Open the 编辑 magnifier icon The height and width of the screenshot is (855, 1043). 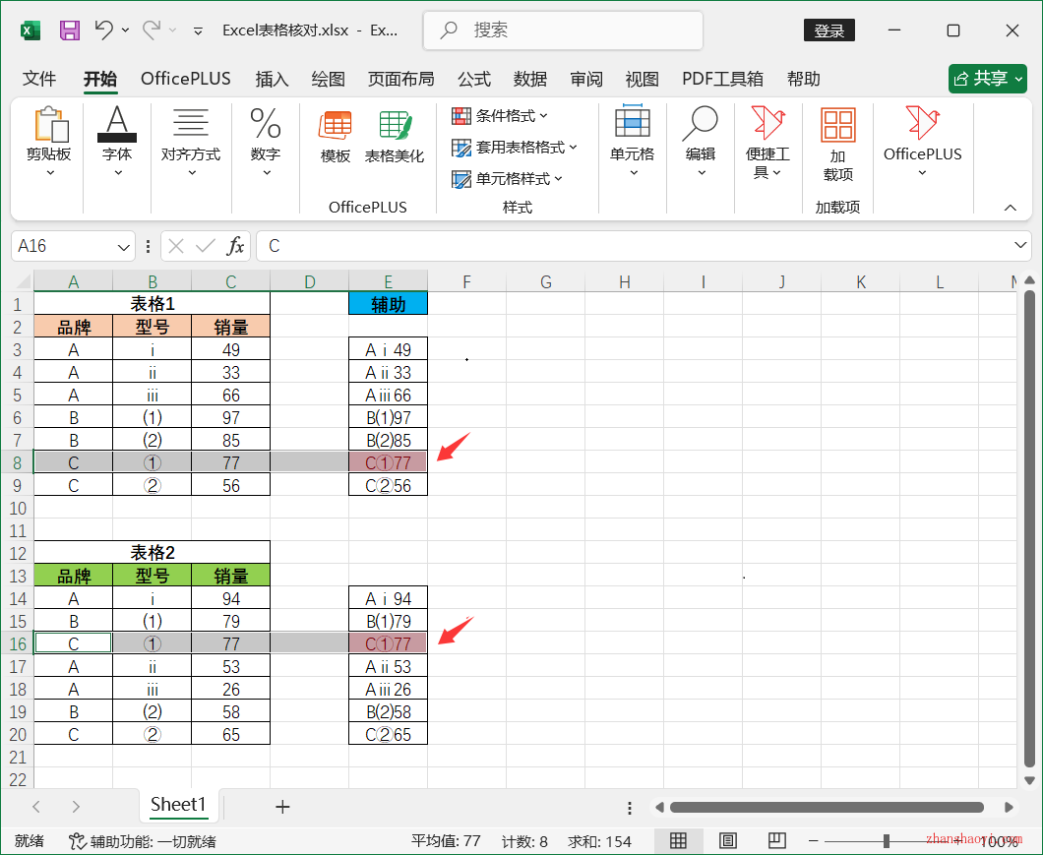click(701, 123)
